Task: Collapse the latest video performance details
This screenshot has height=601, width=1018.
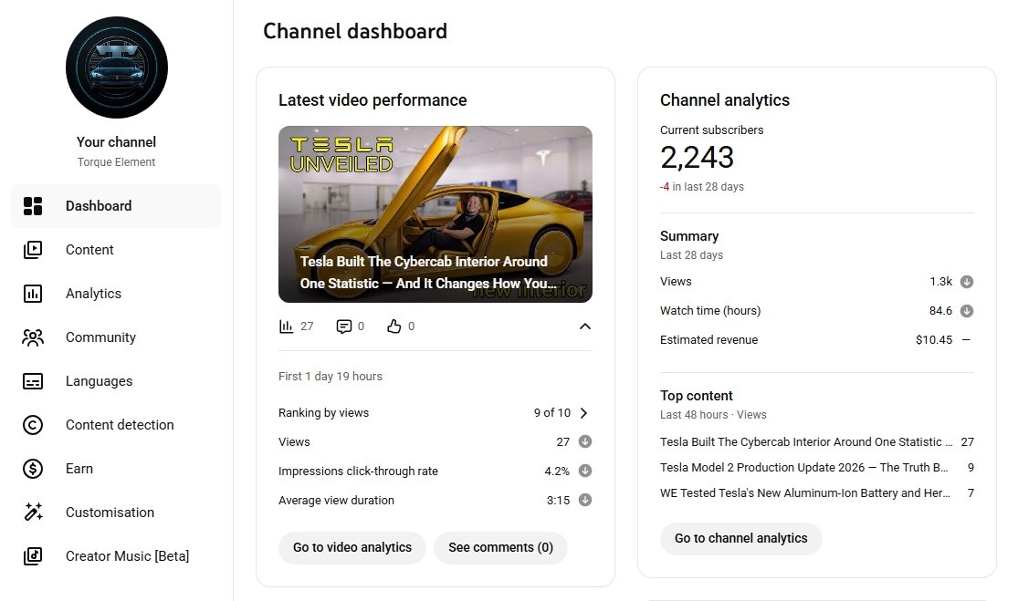Action: point(585,326)
